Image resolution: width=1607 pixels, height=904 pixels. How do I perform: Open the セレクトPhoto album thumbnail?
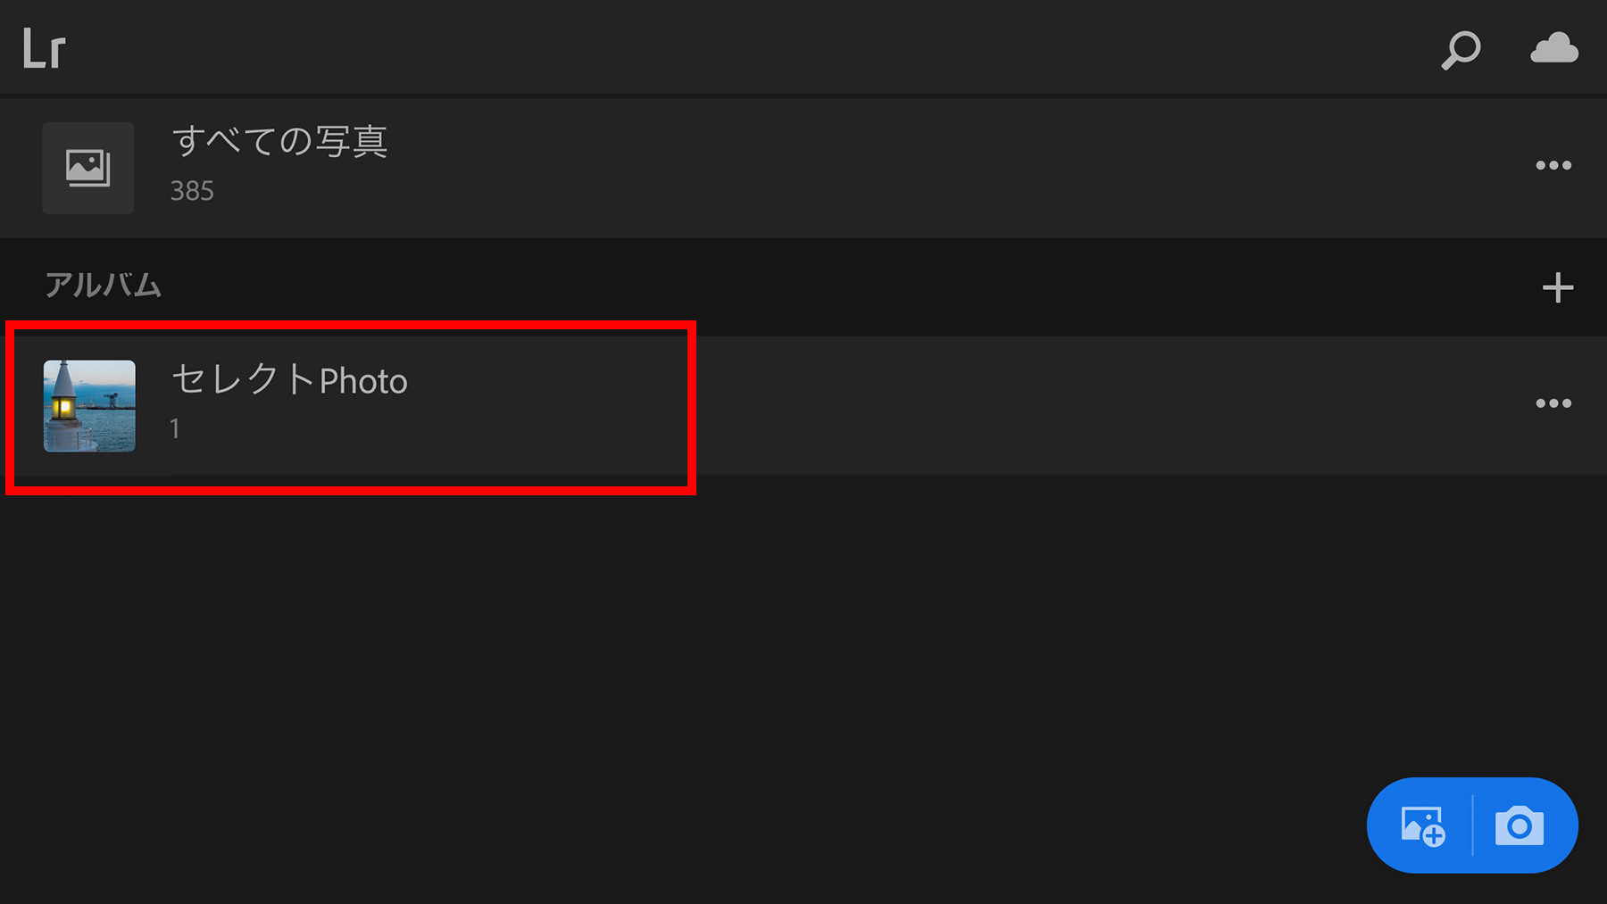(89, 406)
